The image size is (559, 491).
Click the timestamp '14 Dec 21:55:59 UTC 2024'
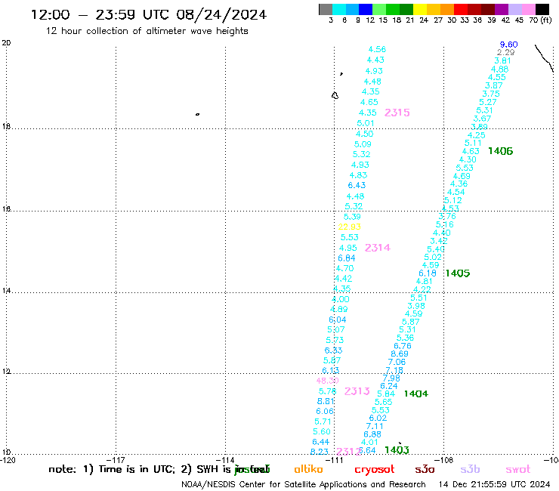(x=495, y=484)
